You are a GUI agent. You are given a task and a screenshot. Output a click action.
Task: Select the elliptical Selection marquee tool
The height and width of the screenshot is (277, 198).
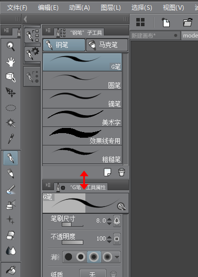pos(11,108)
